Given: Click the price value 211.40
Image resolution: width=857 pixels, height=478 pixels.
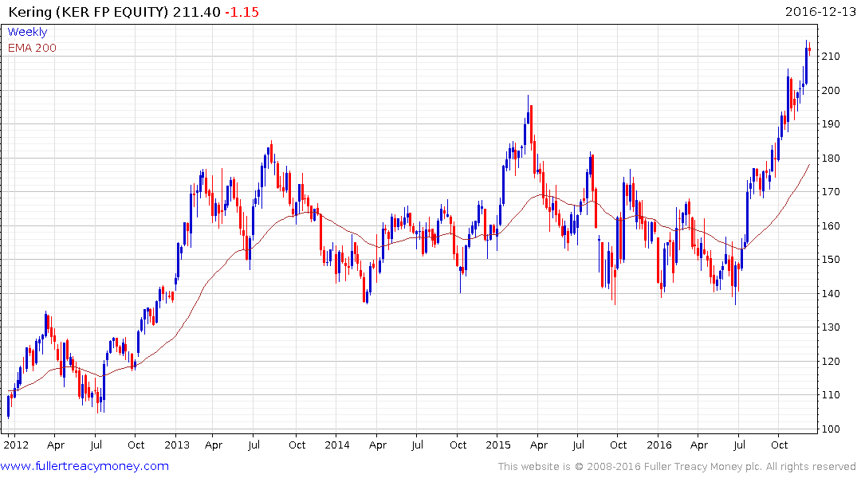Looking at the screenshot, I should (x=197, y=12).
